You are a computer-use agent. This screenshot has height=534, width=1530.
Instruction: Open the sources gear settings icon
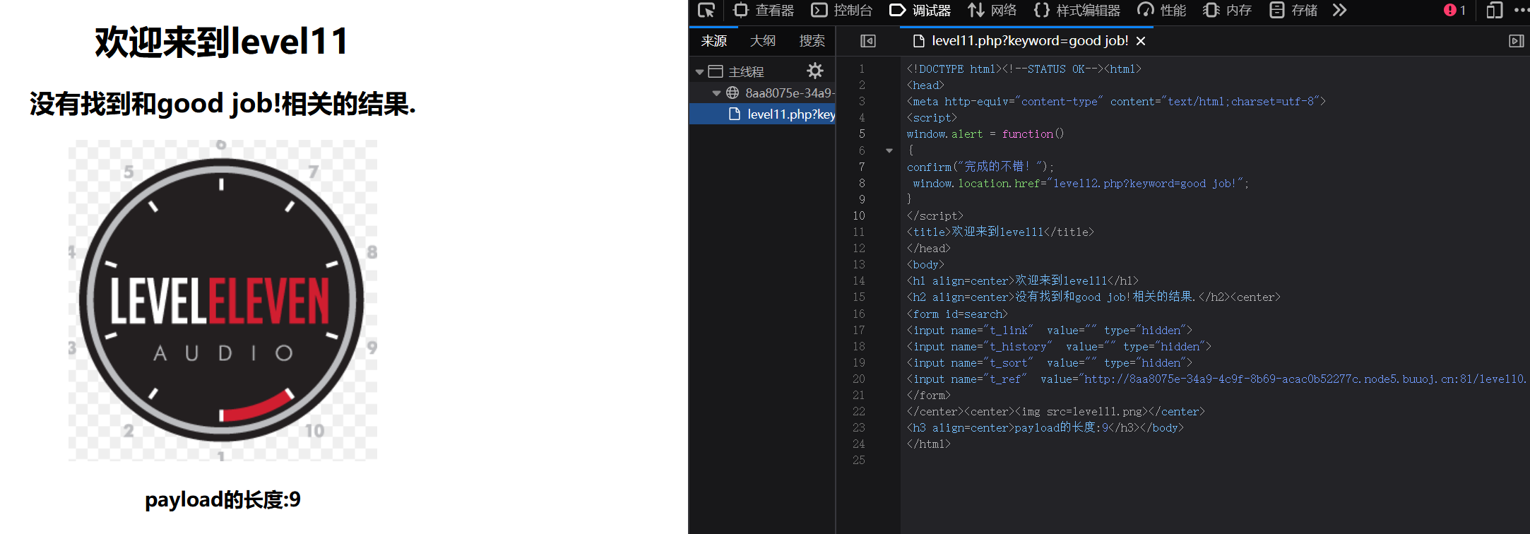(815, 71)
